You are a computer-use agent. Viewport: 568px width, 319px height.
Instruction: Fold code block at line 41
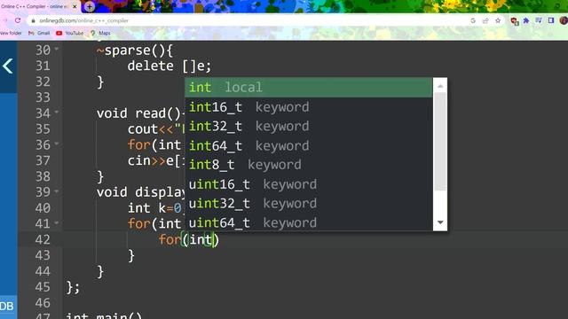(x=57, y=222)
